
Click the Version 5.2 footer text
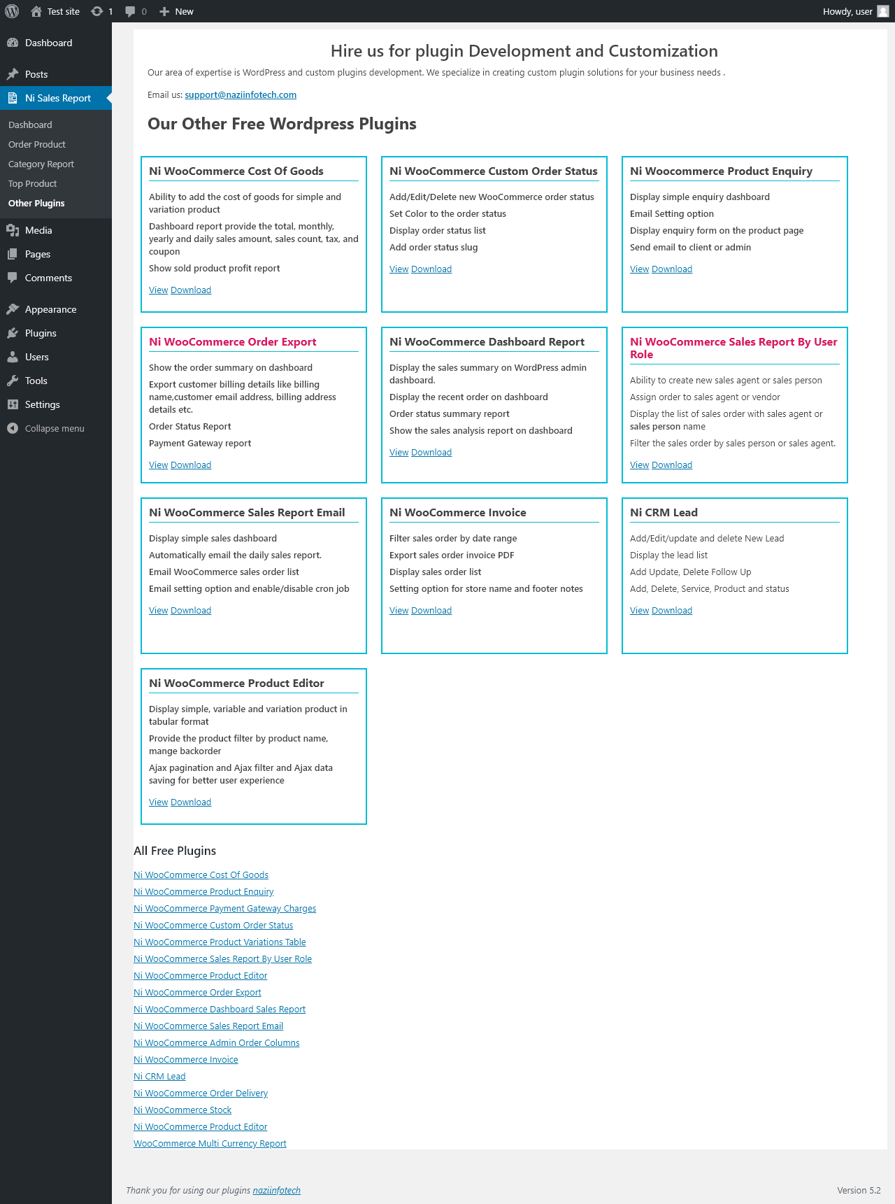859,1190
